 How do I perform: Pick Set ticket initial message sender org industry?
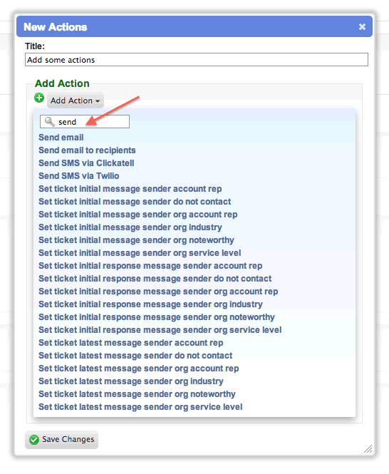[130, 227]
